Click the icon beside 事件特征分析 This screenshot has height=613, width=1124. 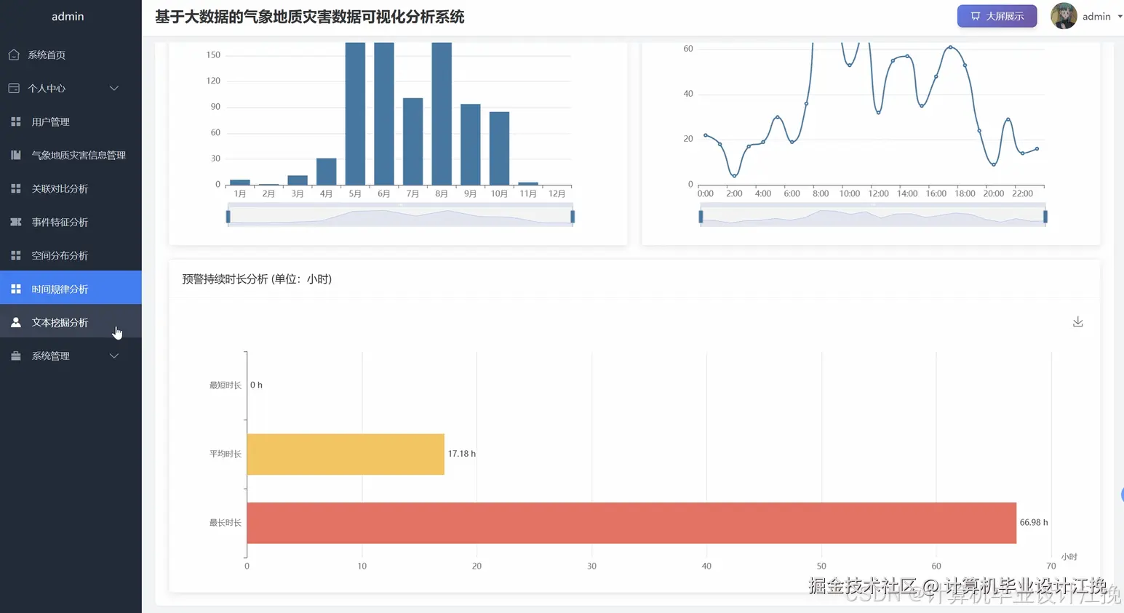point(16,222)
